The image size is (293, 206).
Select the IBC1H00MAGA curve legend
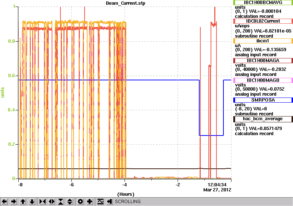pos(263,61)
